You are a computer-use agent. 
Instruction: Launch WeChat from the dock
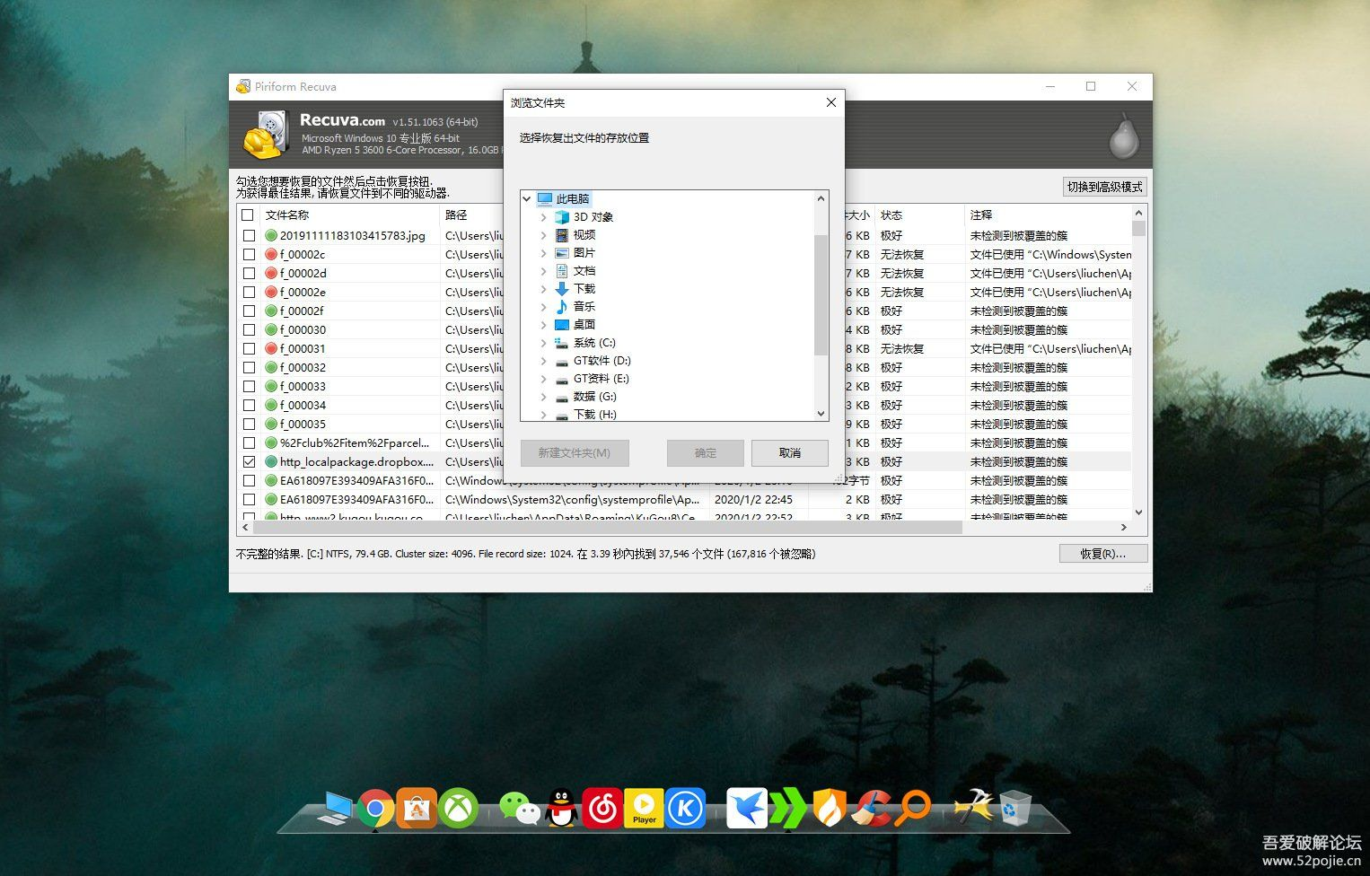[x=519, y=809]
